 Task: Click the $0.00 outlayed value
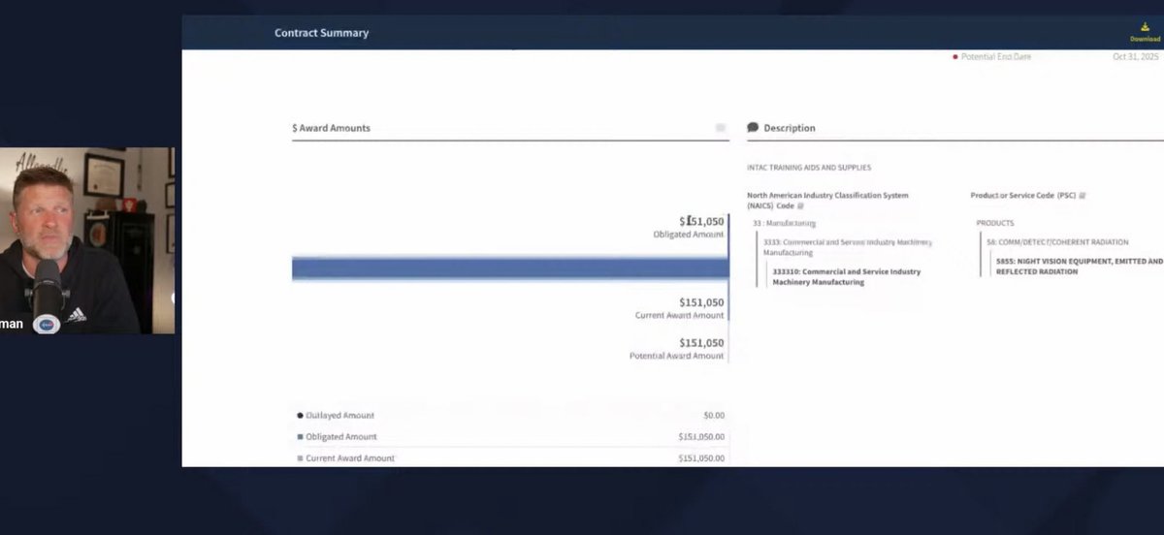pos(714,416)
